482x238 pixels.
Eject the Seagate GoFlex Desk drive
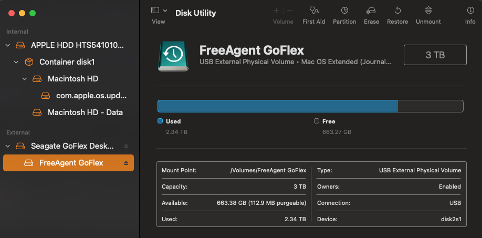coord(126,146)
